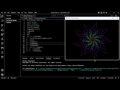Viewport: 120px width, 90px height.
Task: Open the File menu
Action: [x=5, y=12]
